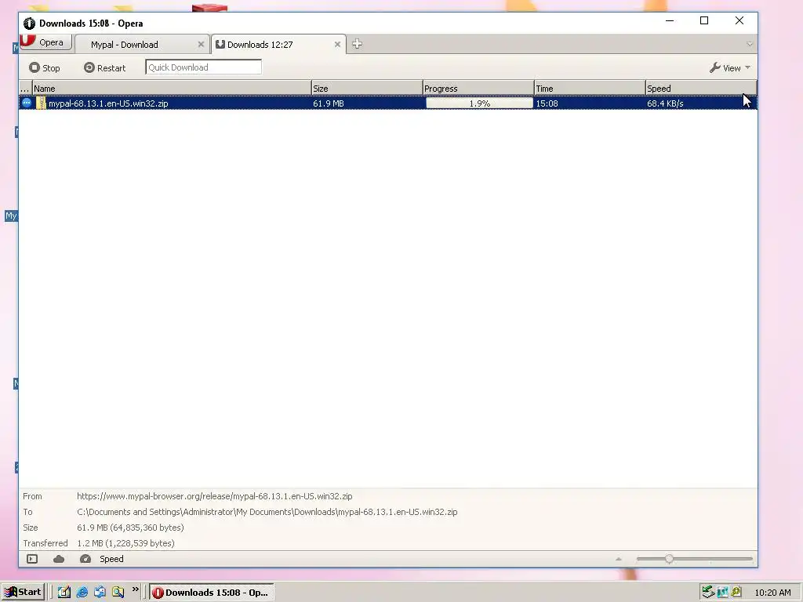The height and width of the screenshot is (602, 803).
Task: Click the Opera Turbo speedometer icon
Action: click(x=85, y=559)
